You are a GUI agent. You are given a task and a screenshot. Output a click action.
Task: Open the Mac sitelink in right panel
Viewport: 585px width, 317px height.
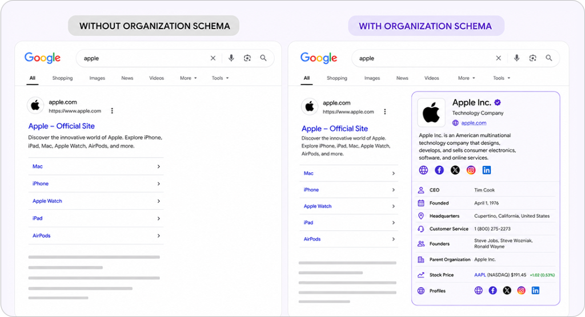[308, 173]
